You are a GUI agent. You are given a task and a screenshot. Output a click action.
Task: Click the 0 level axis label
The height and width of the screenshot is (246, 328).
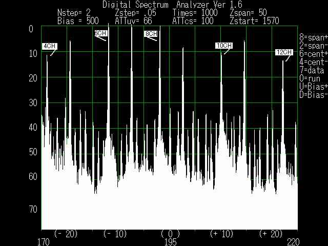(31, 29)
